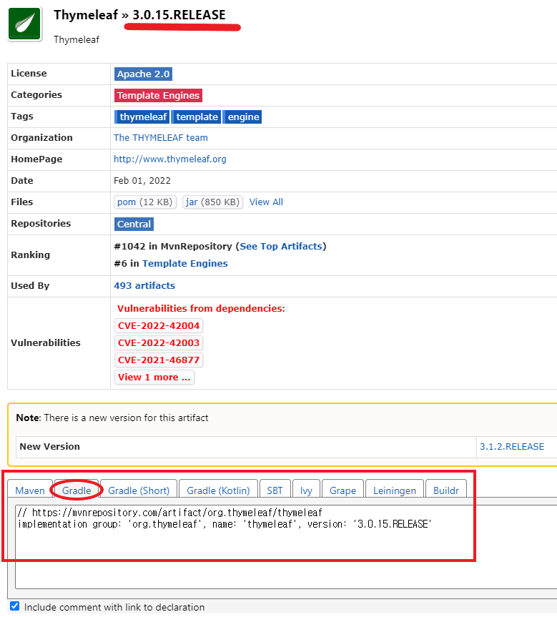Open CVE-2022-42003 vulnerability
The height and width of the screenshot is (617, 557).
coord(159,342)
